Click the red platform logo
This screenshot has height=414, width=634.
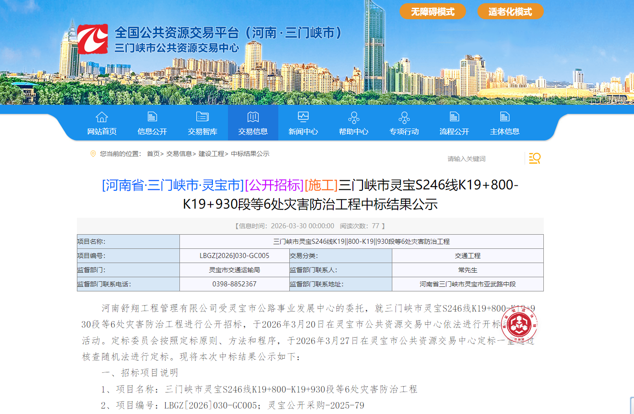click(x=92, y=39)
